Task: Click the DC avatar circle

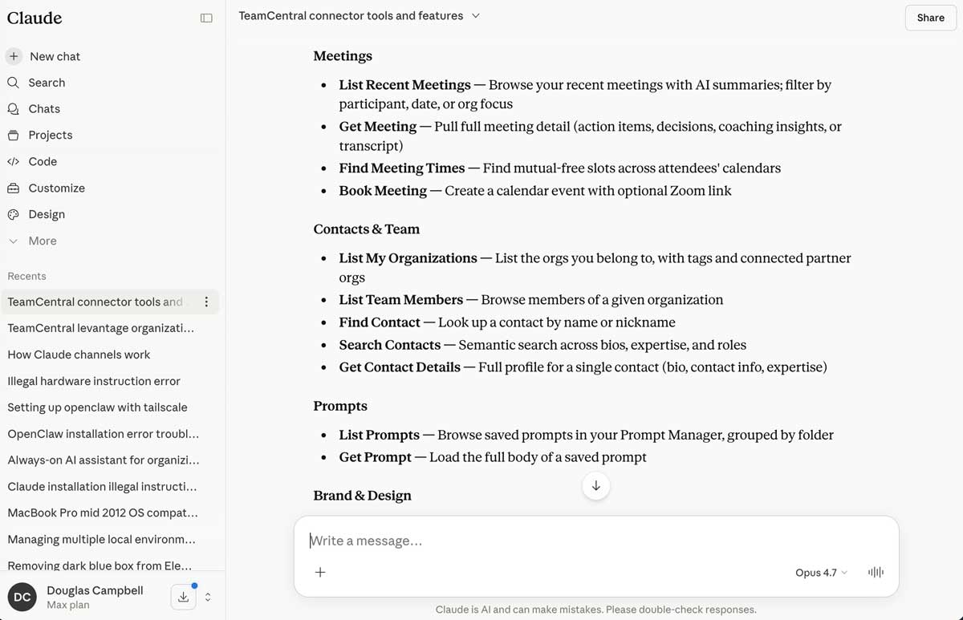Action: [22, 597]
